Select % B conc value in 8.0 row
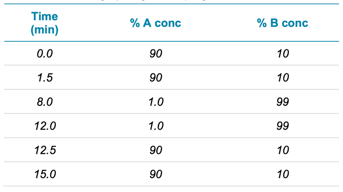Viewport: 343px width, 192px height. (283, 102)
